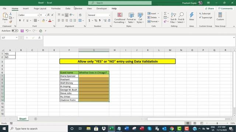Screen dimensions: 236x132
Task: Apply Accounting Number Format dollar sign
Action: pos(89,21)
